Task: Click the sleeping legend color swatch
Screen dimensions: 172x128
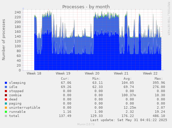Action: [x=6, y=83]
